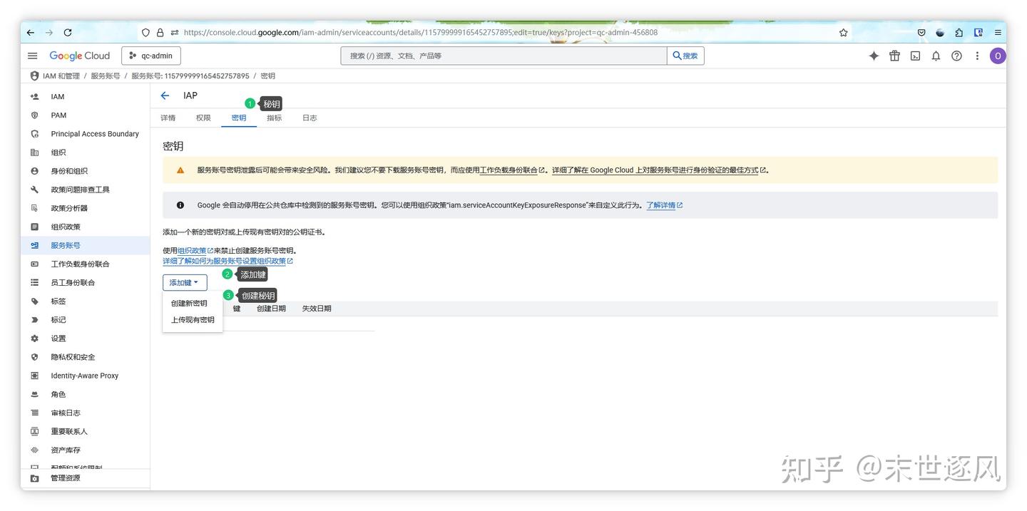Select the IAM sidebar entry
This screenshot has width=1027, height=511.
point(57,96)
